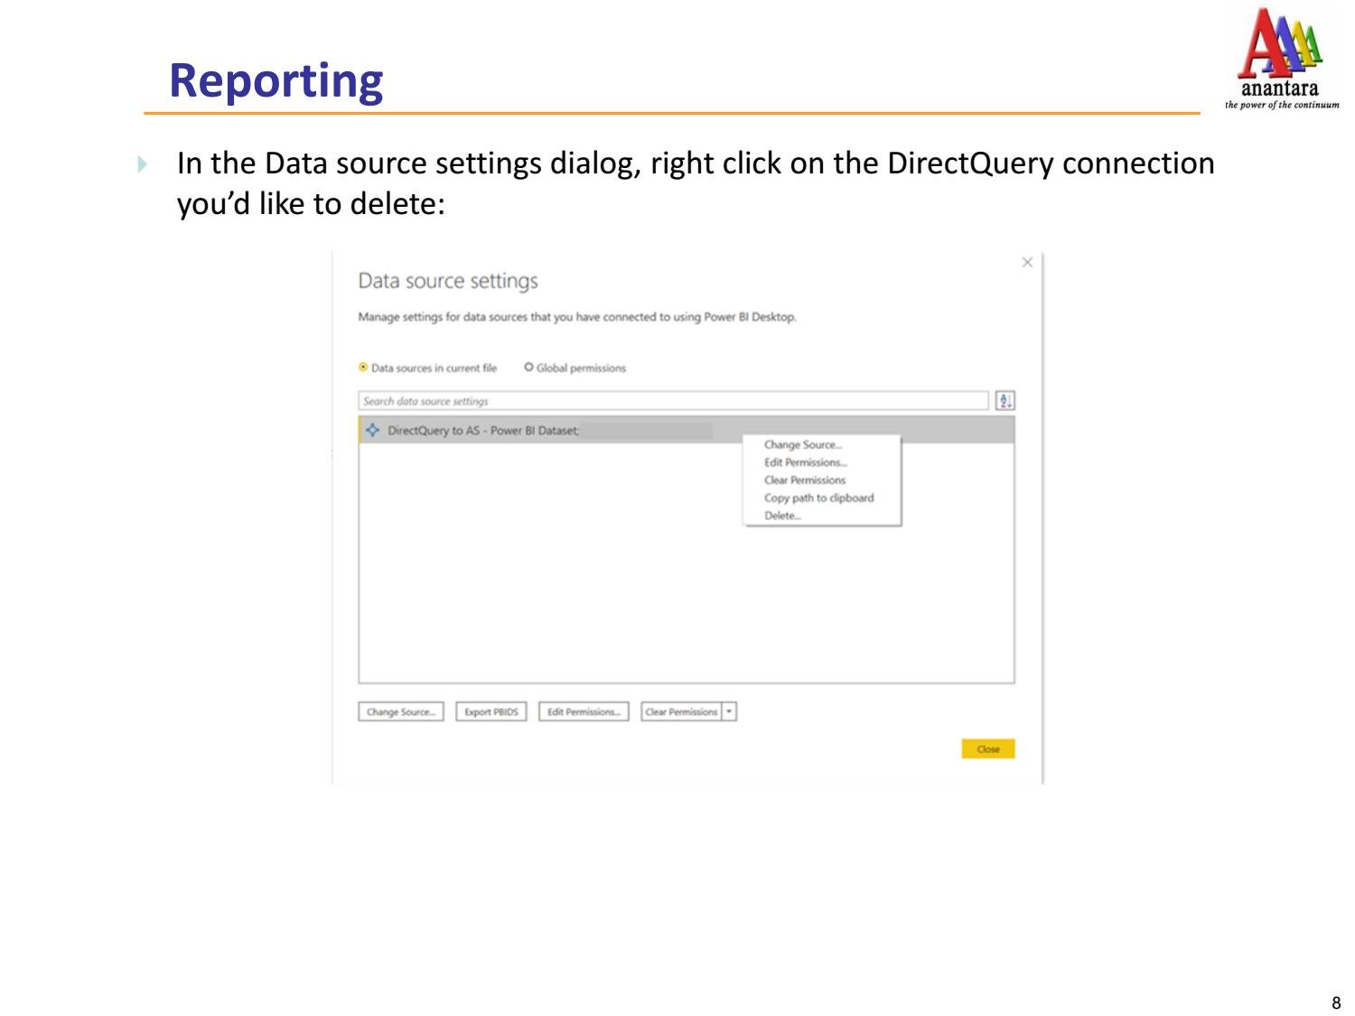Screen dimensions: 1355x1016
Task: Choose Change Source from the context menu
Action: [802, 444]
